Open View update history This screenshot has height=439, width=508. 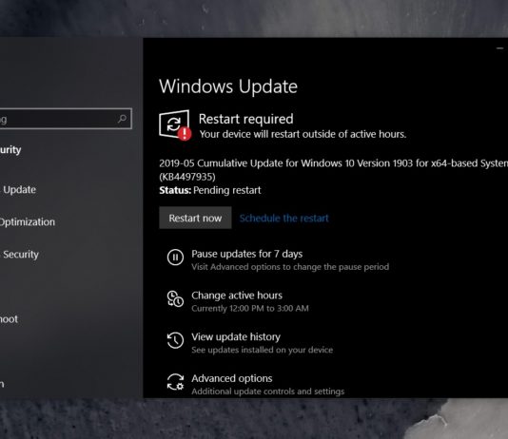coord(236,336)
